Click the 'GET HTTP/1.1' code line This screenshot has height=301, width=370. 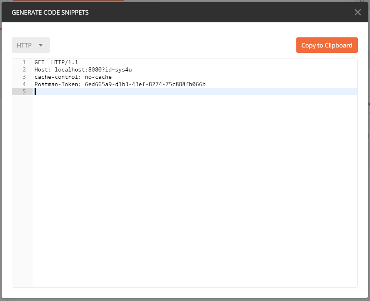(x=56, y=62)
